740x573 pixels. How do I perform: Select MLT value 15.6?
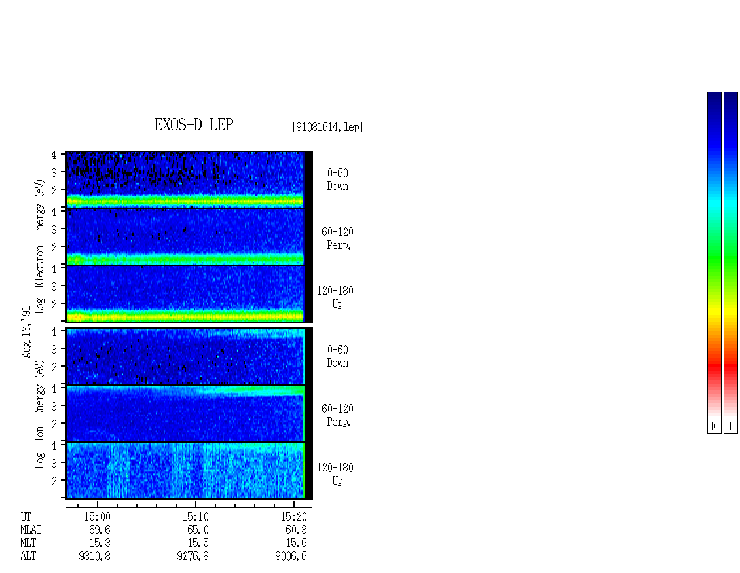click(296, 544)
